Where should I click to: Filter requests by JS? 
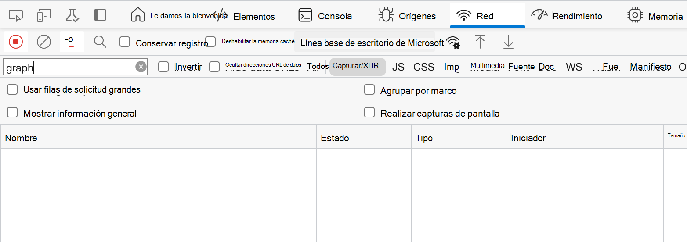coord(398,67)
